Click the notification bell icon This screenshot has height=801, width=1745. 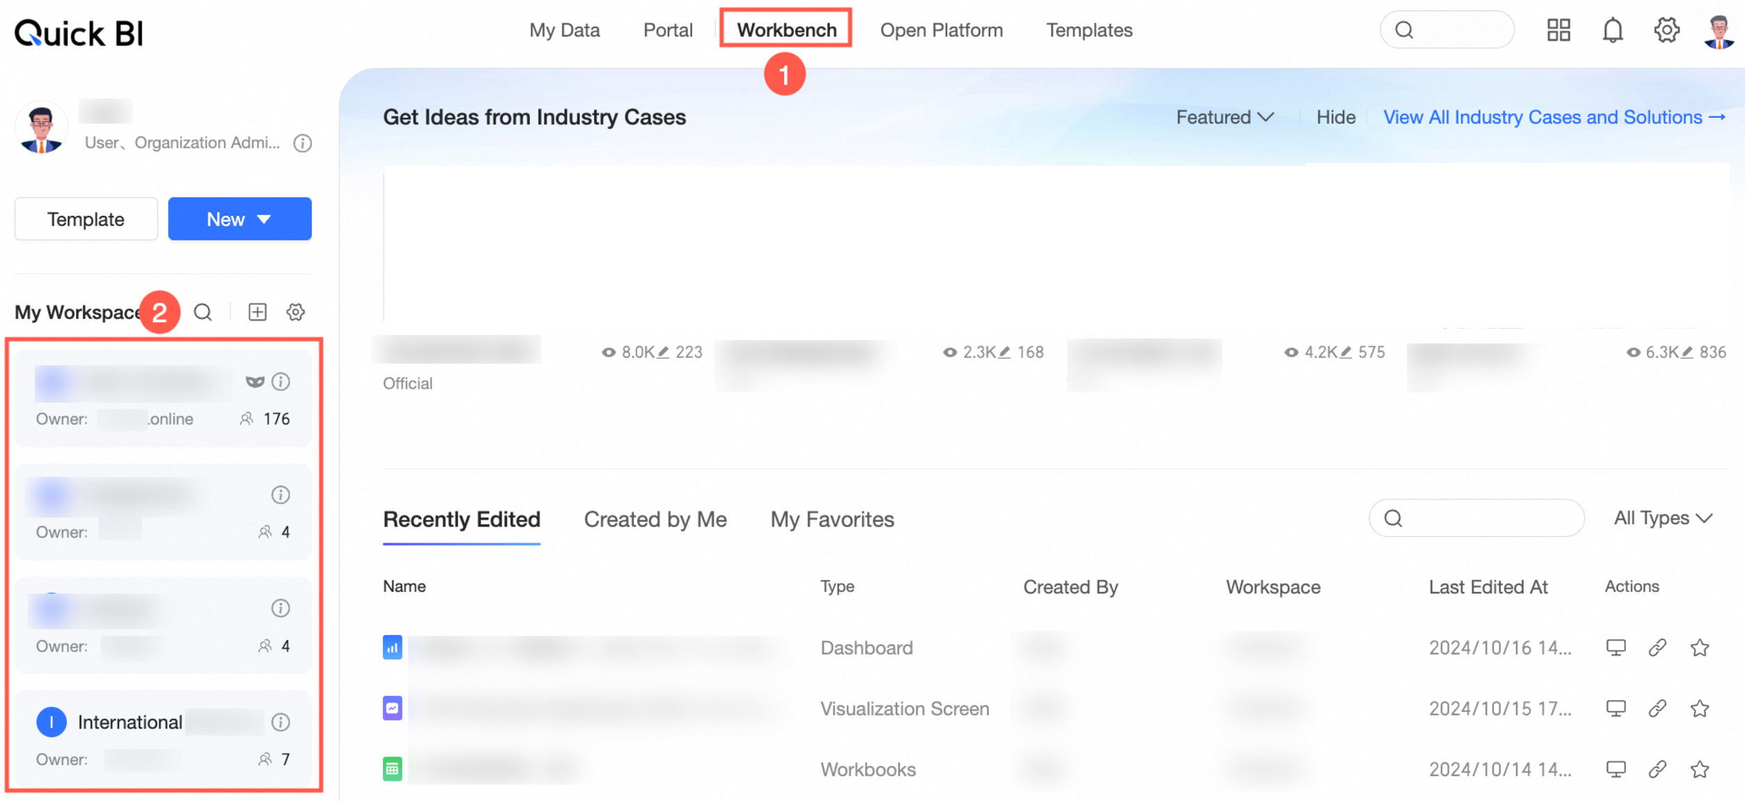1612,31
